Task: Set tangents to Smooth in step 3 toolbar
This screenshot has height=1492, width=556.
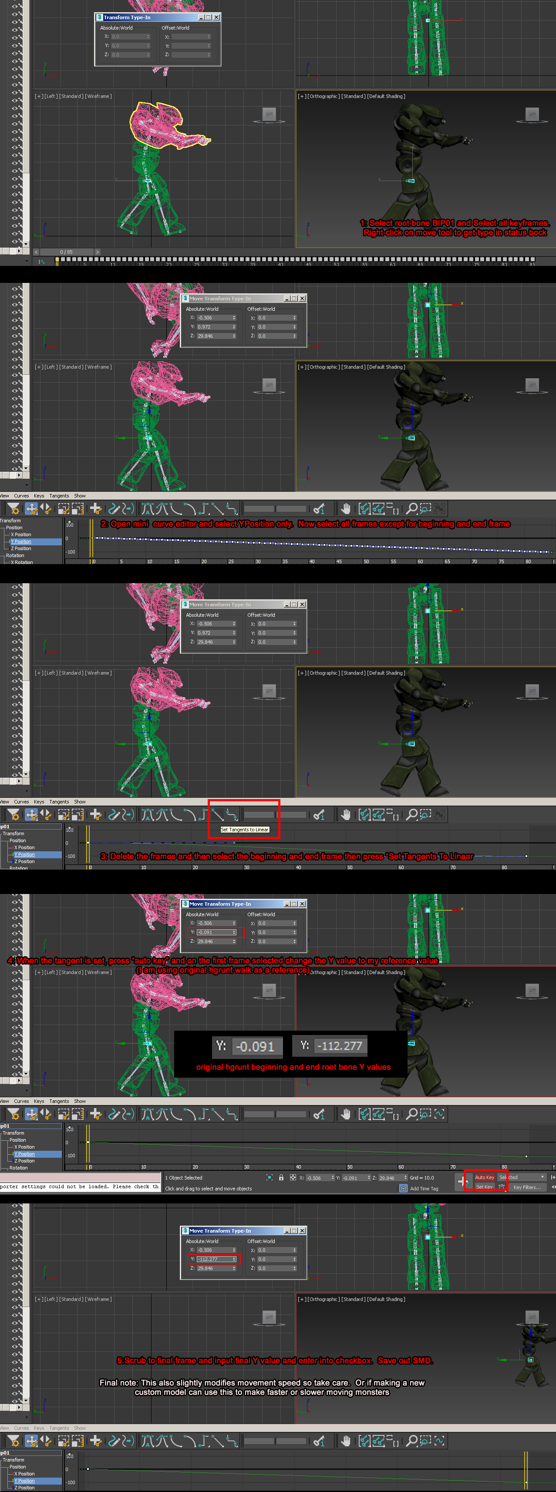Action: coord(232,814)
